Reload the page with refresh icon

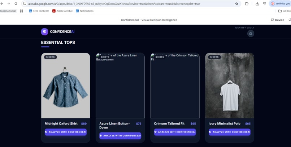pos(16,4)
